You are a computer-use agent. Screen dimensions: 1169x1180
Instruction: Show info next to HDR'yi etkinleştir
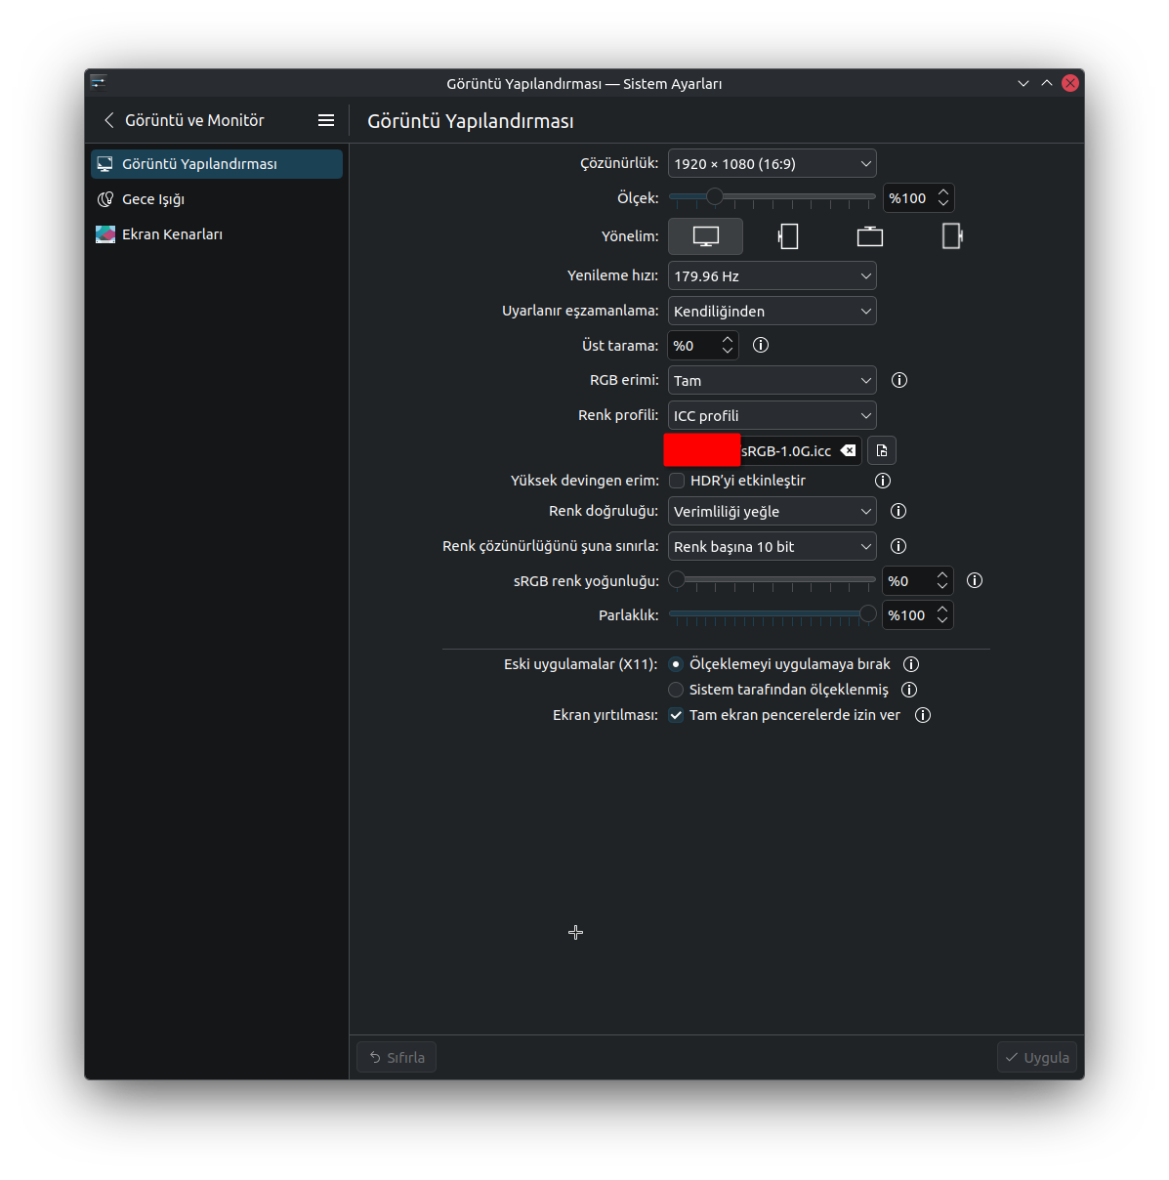[x=883, y=481]
